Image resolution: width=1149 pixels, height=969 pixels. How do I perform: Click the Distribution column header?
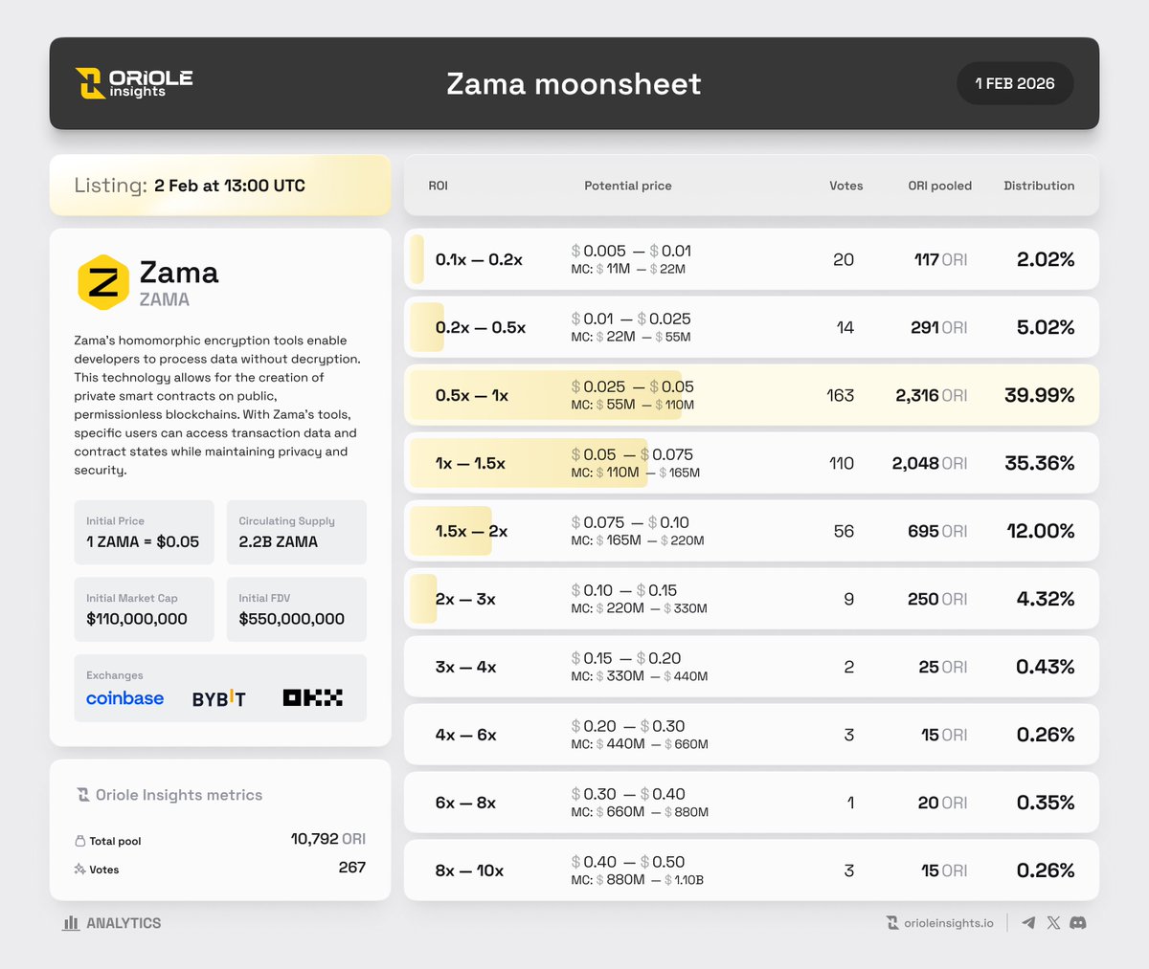(1039, 186)
